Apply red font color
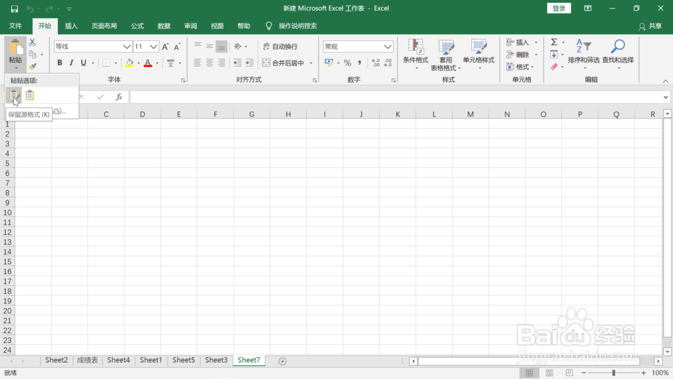This screenshot has height=379, width=673. click(148, 63)
